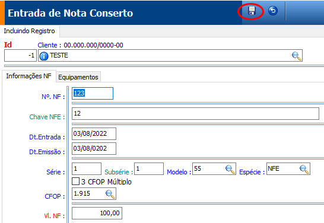Click the blue undo/back arrow icon
The width and height of the screenshot is (324, 223).
(x=273, y=11)
